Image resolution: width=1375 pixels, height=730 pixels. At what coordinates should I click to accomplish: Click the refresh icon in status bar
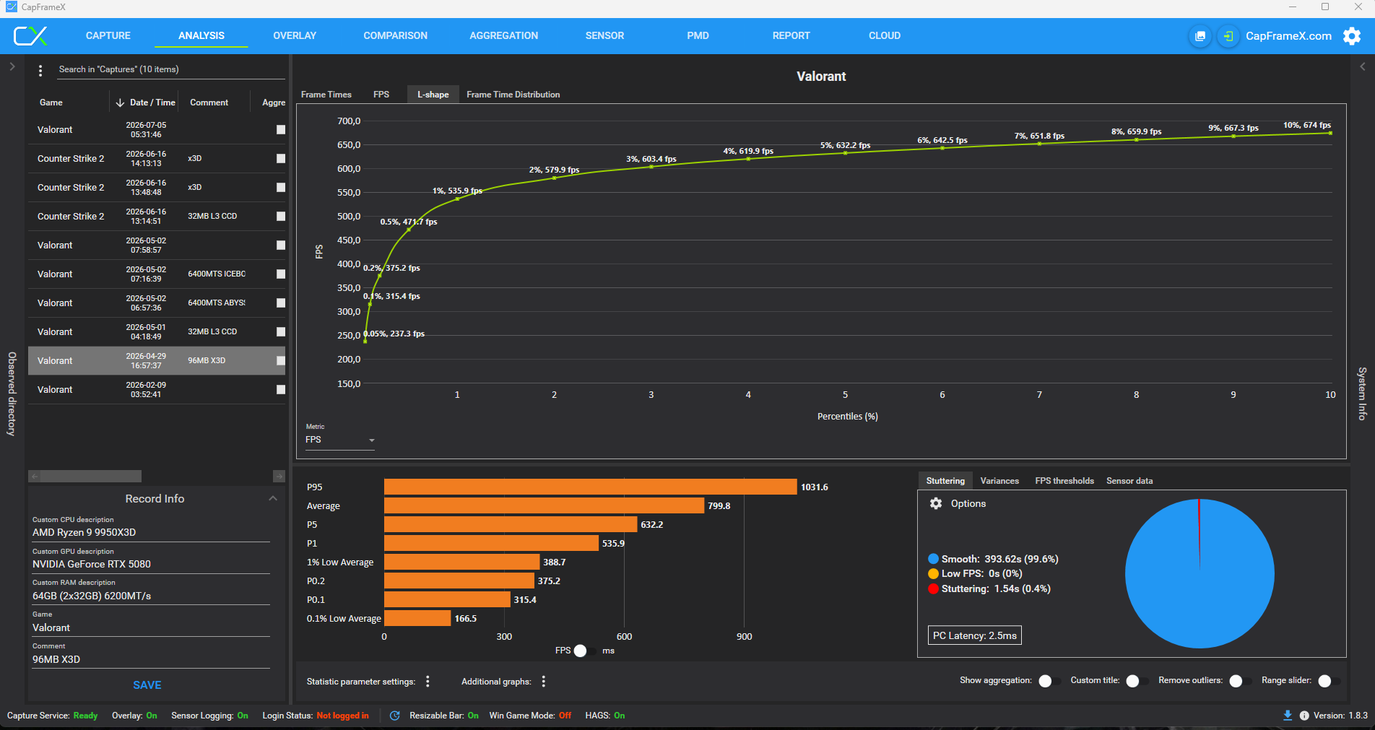coord(395,716)
